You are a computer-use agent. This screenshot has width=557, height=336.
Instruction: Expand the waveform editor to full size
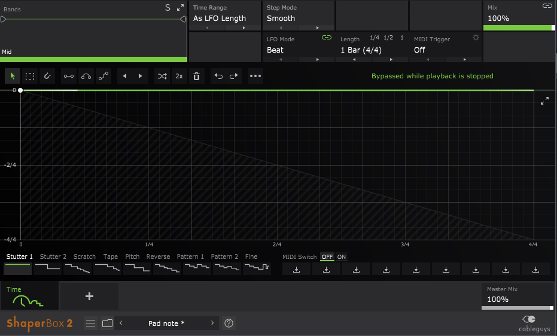point(544,101)
